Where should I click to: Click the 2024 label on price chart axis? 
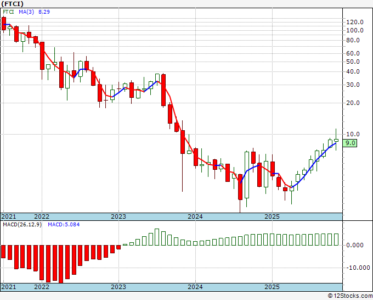(x=195, y=216)
